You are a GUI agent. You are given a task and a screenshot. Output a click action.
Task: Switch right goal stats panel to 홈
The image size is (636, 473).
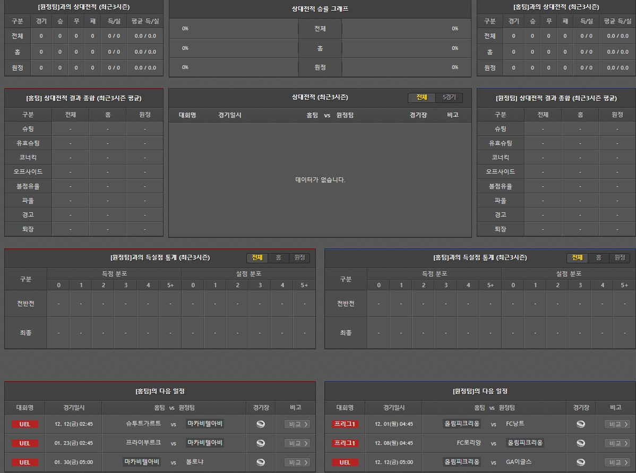[x=598, y=257]
